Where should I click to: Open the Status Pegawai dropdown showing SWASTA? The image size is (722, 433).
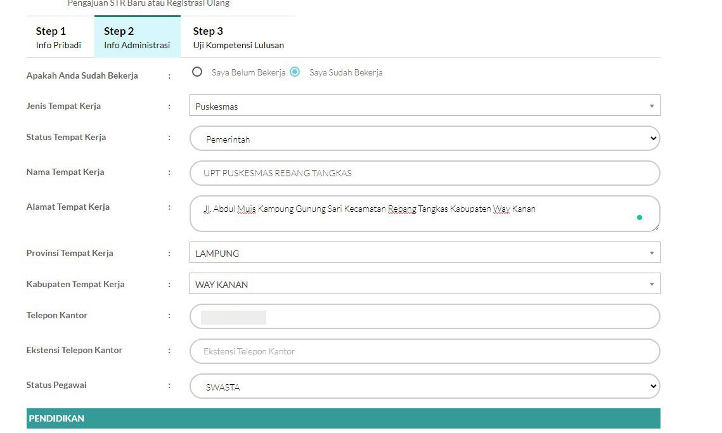click(425, 385)
